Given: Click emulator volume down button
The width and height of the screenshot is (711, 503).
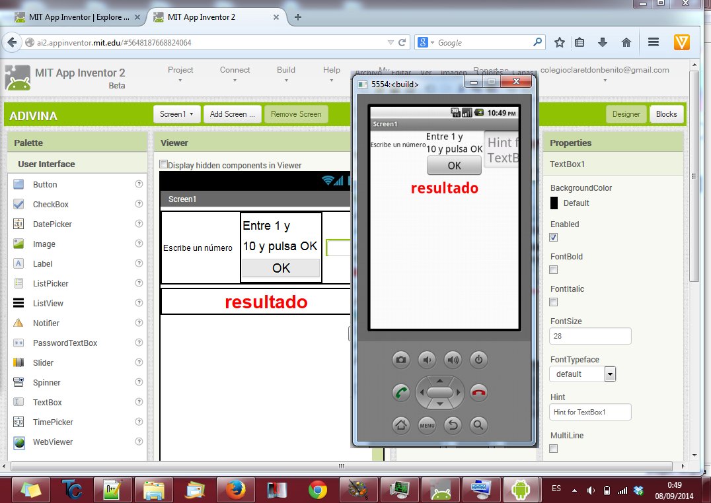Looking at the screenshot, I should [x=427, y=360].
